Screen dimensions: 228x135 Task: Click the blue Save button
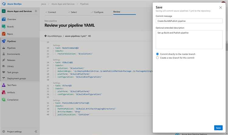(218, 128)
